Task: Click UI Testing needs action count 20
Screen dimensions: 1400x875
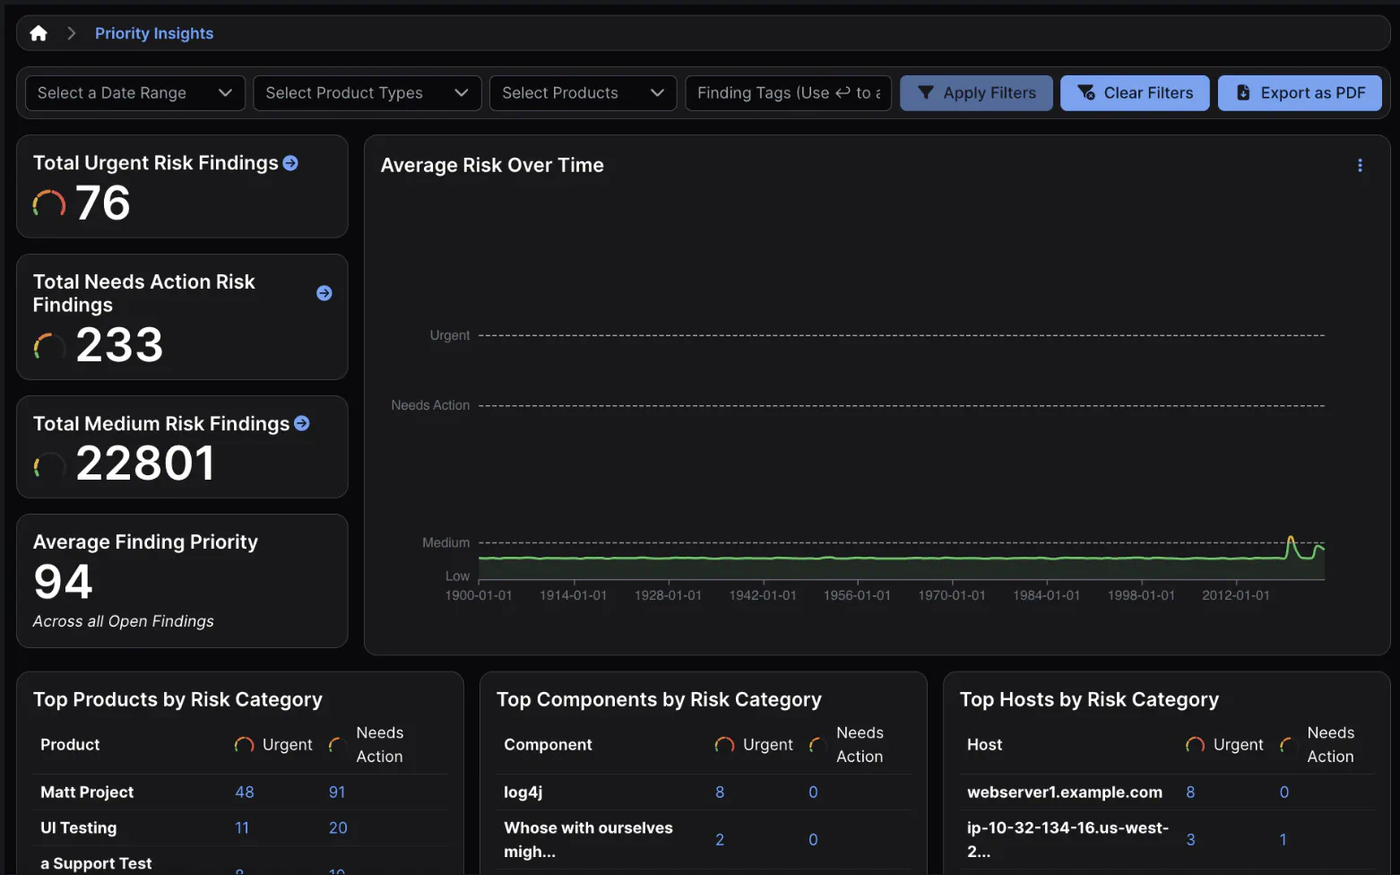Action: pyautogui.click(x=338, y=828)
